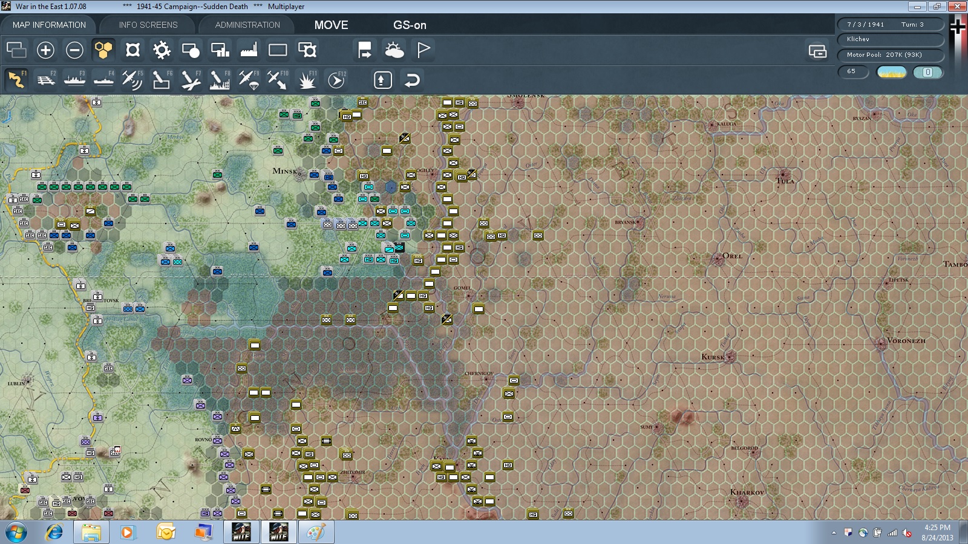Image resolution: width=968 pixels, height=544 pixels.
Task: Click the Kaluga city label
Action: click(726, 124)
